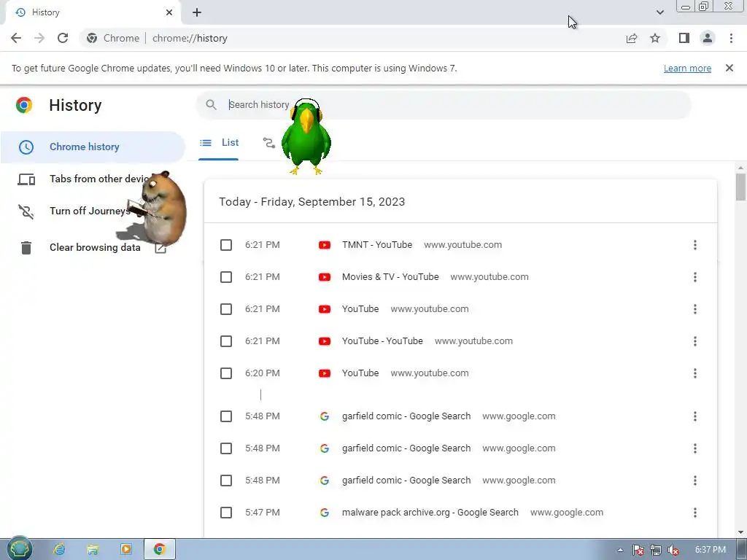Check the TMNT - YouTube entry checkbox
The image size is (747, 560).
click(226, 245)
